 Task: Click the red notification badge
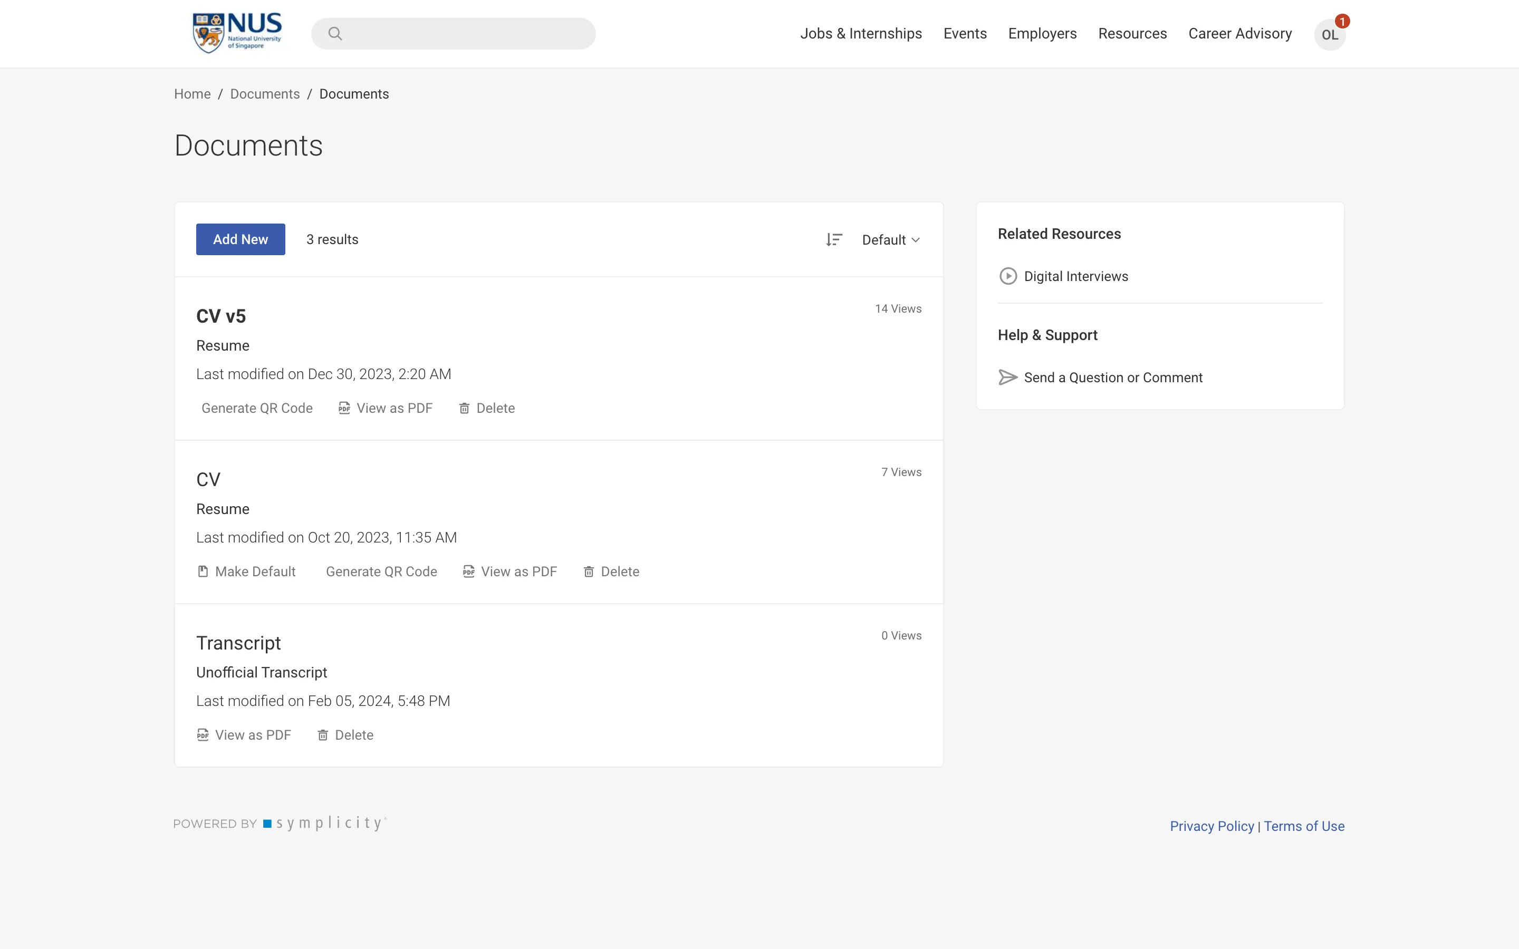1342,21
